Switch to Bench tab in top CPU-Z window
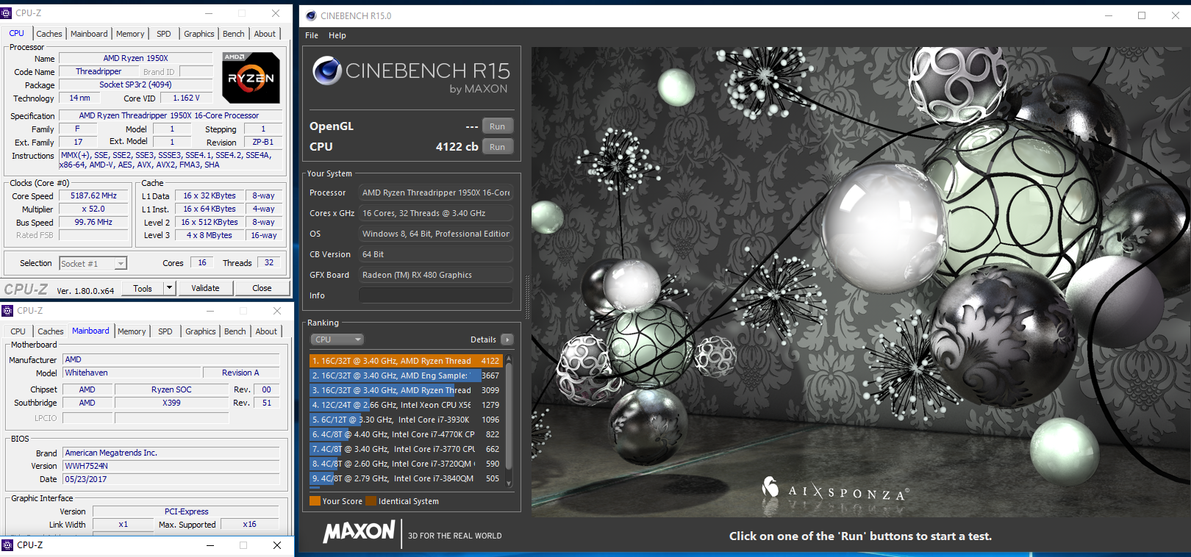Viewport: 1191px width, 557px height. coord(234,34)
